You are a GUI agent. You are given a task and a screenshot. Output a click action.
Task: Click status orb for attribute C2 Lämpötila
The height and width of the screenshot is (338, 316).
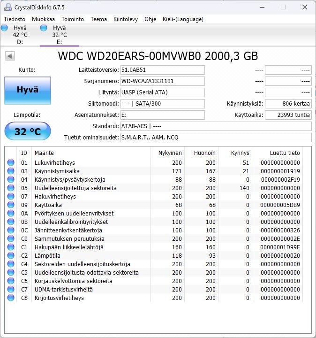click(11, 255)
